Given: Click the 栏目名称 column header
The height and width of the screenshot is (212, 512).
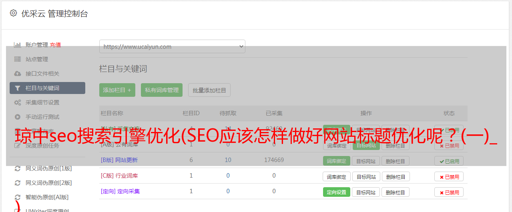Looking at the screenshot, I should pos(112,113).
